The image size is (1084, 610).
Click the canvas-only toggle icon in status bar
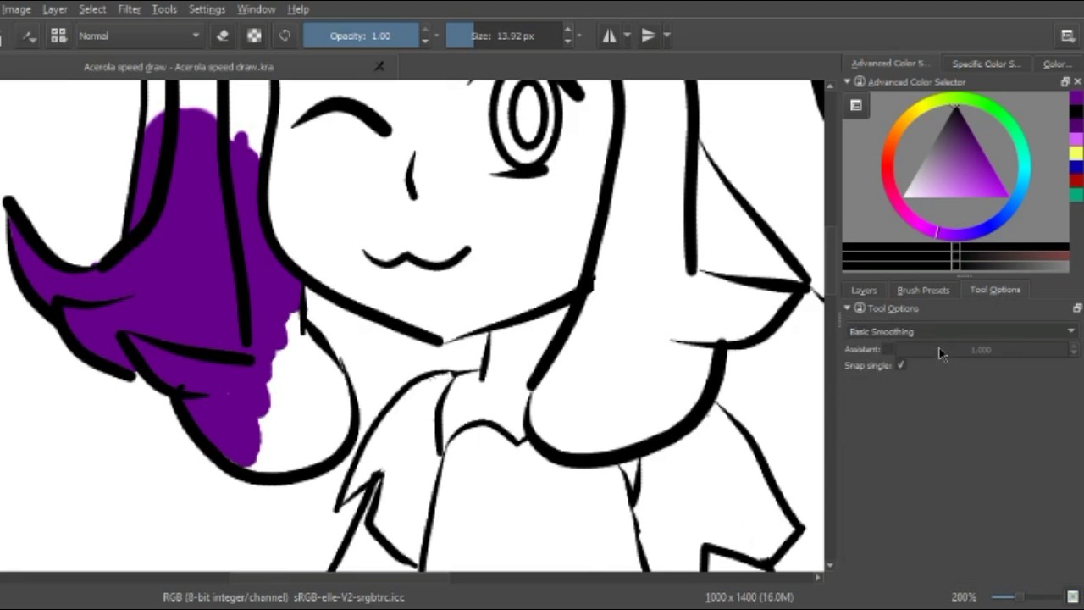tap(1072, 596)
